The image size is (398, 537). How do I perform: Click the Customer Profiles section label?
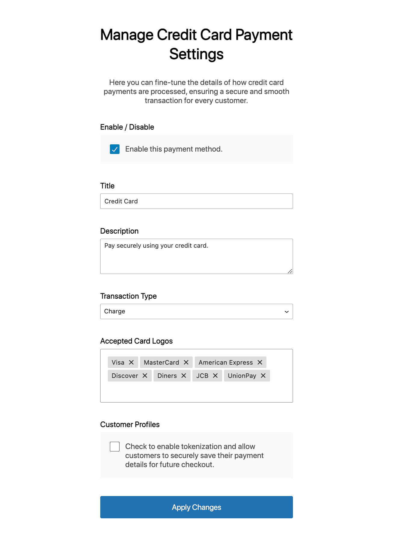coord(130,424)
